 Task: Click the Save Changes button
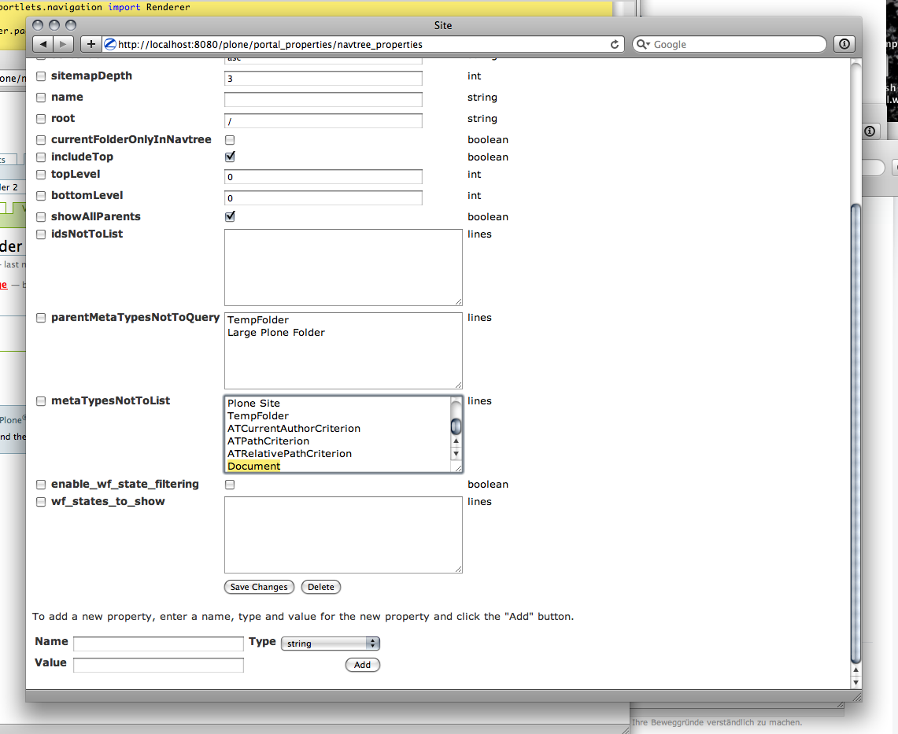(259, 587)
